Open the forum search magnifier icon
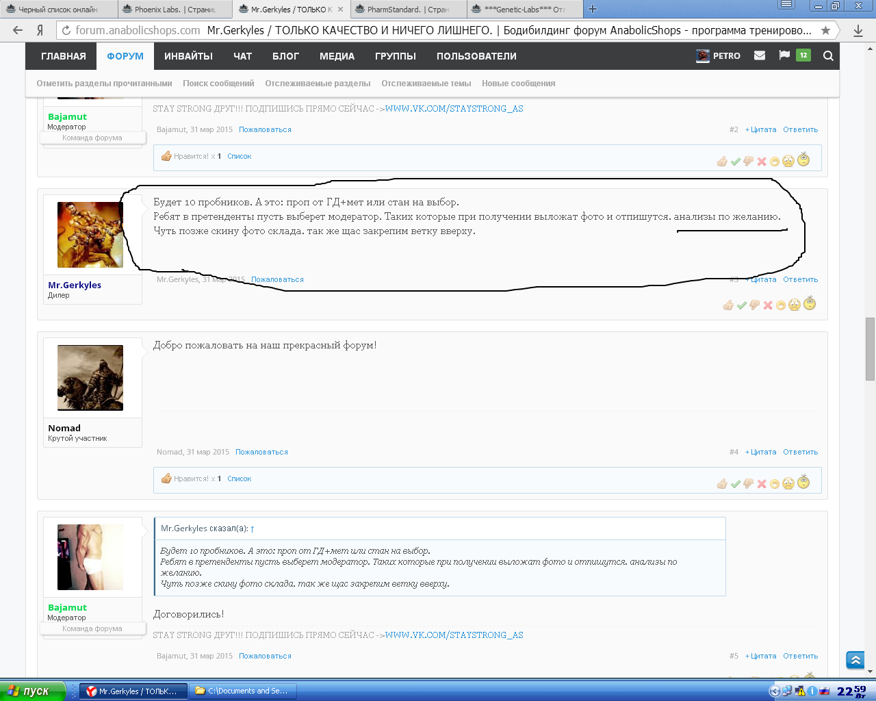 (828, 56)
